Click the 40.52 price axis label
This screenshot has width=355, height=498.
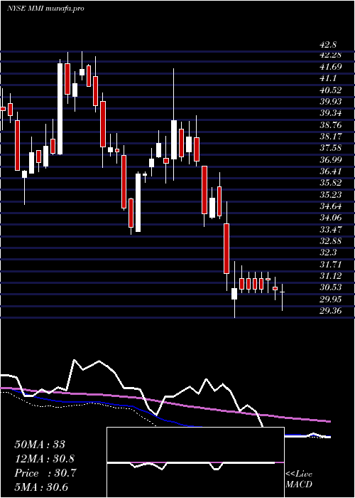pyautogui.click(x=330, y=90)
